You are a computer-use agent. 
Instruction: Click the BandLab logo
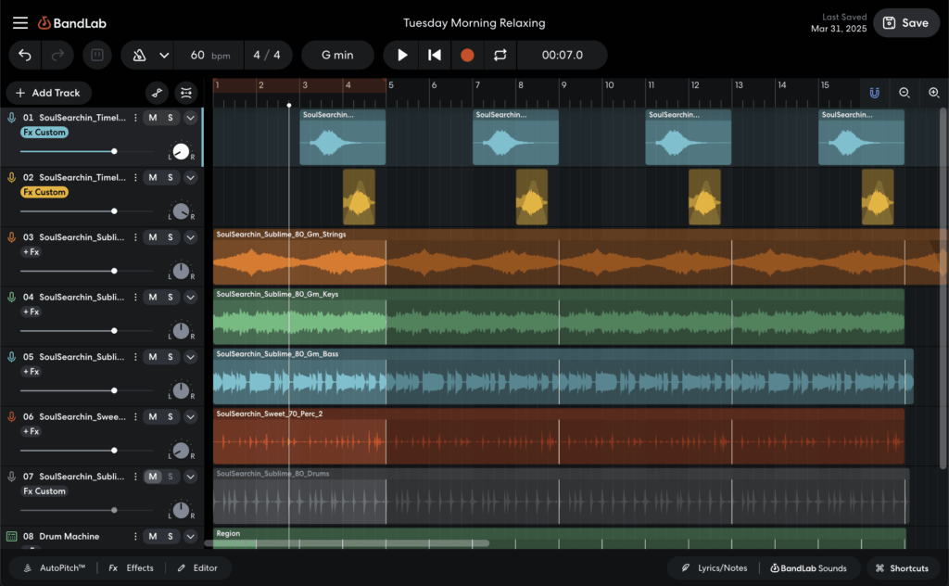(x=72, y=23)
